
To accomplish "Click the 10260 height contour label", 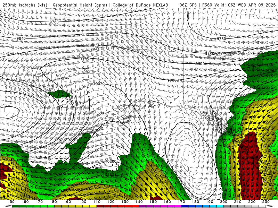I will [x=108, y=175].
